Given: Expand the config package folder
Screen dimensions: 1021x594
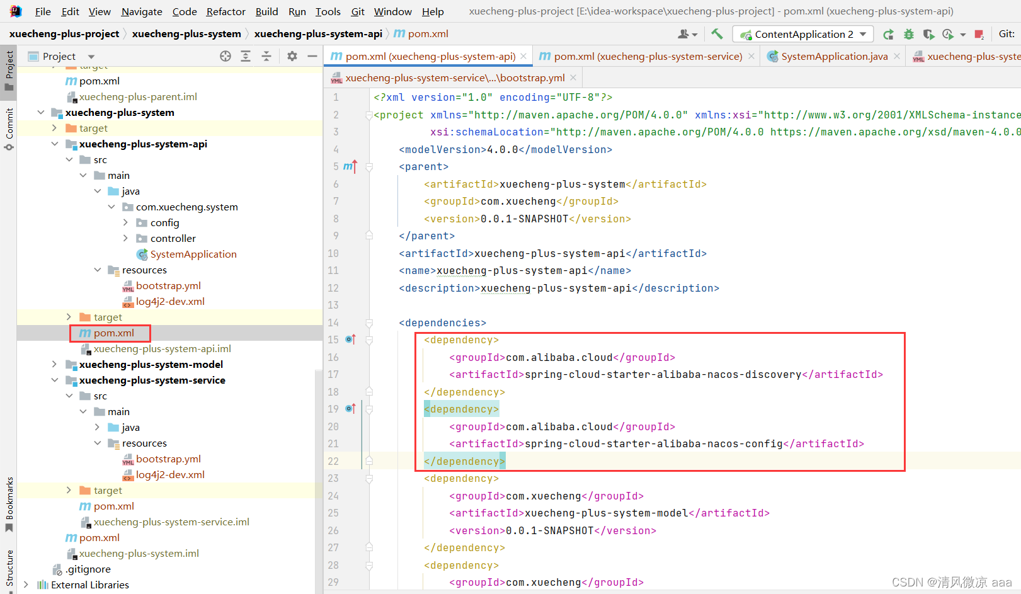Looking at the screenshot, I should pyautogui.click(x=125, y=222).
